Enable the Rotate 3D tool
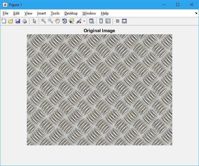The width and height of the screenshot is (199, 166). 65,21
